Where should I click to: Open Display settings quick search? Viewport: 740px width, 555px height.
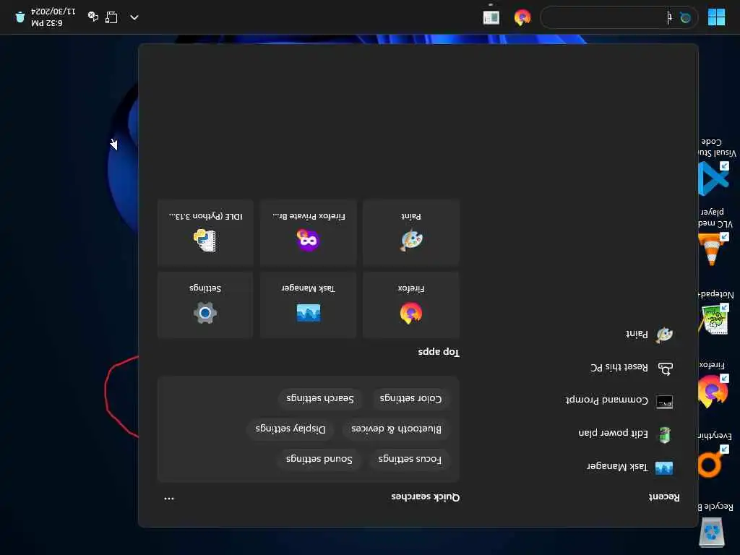point(291,429)
